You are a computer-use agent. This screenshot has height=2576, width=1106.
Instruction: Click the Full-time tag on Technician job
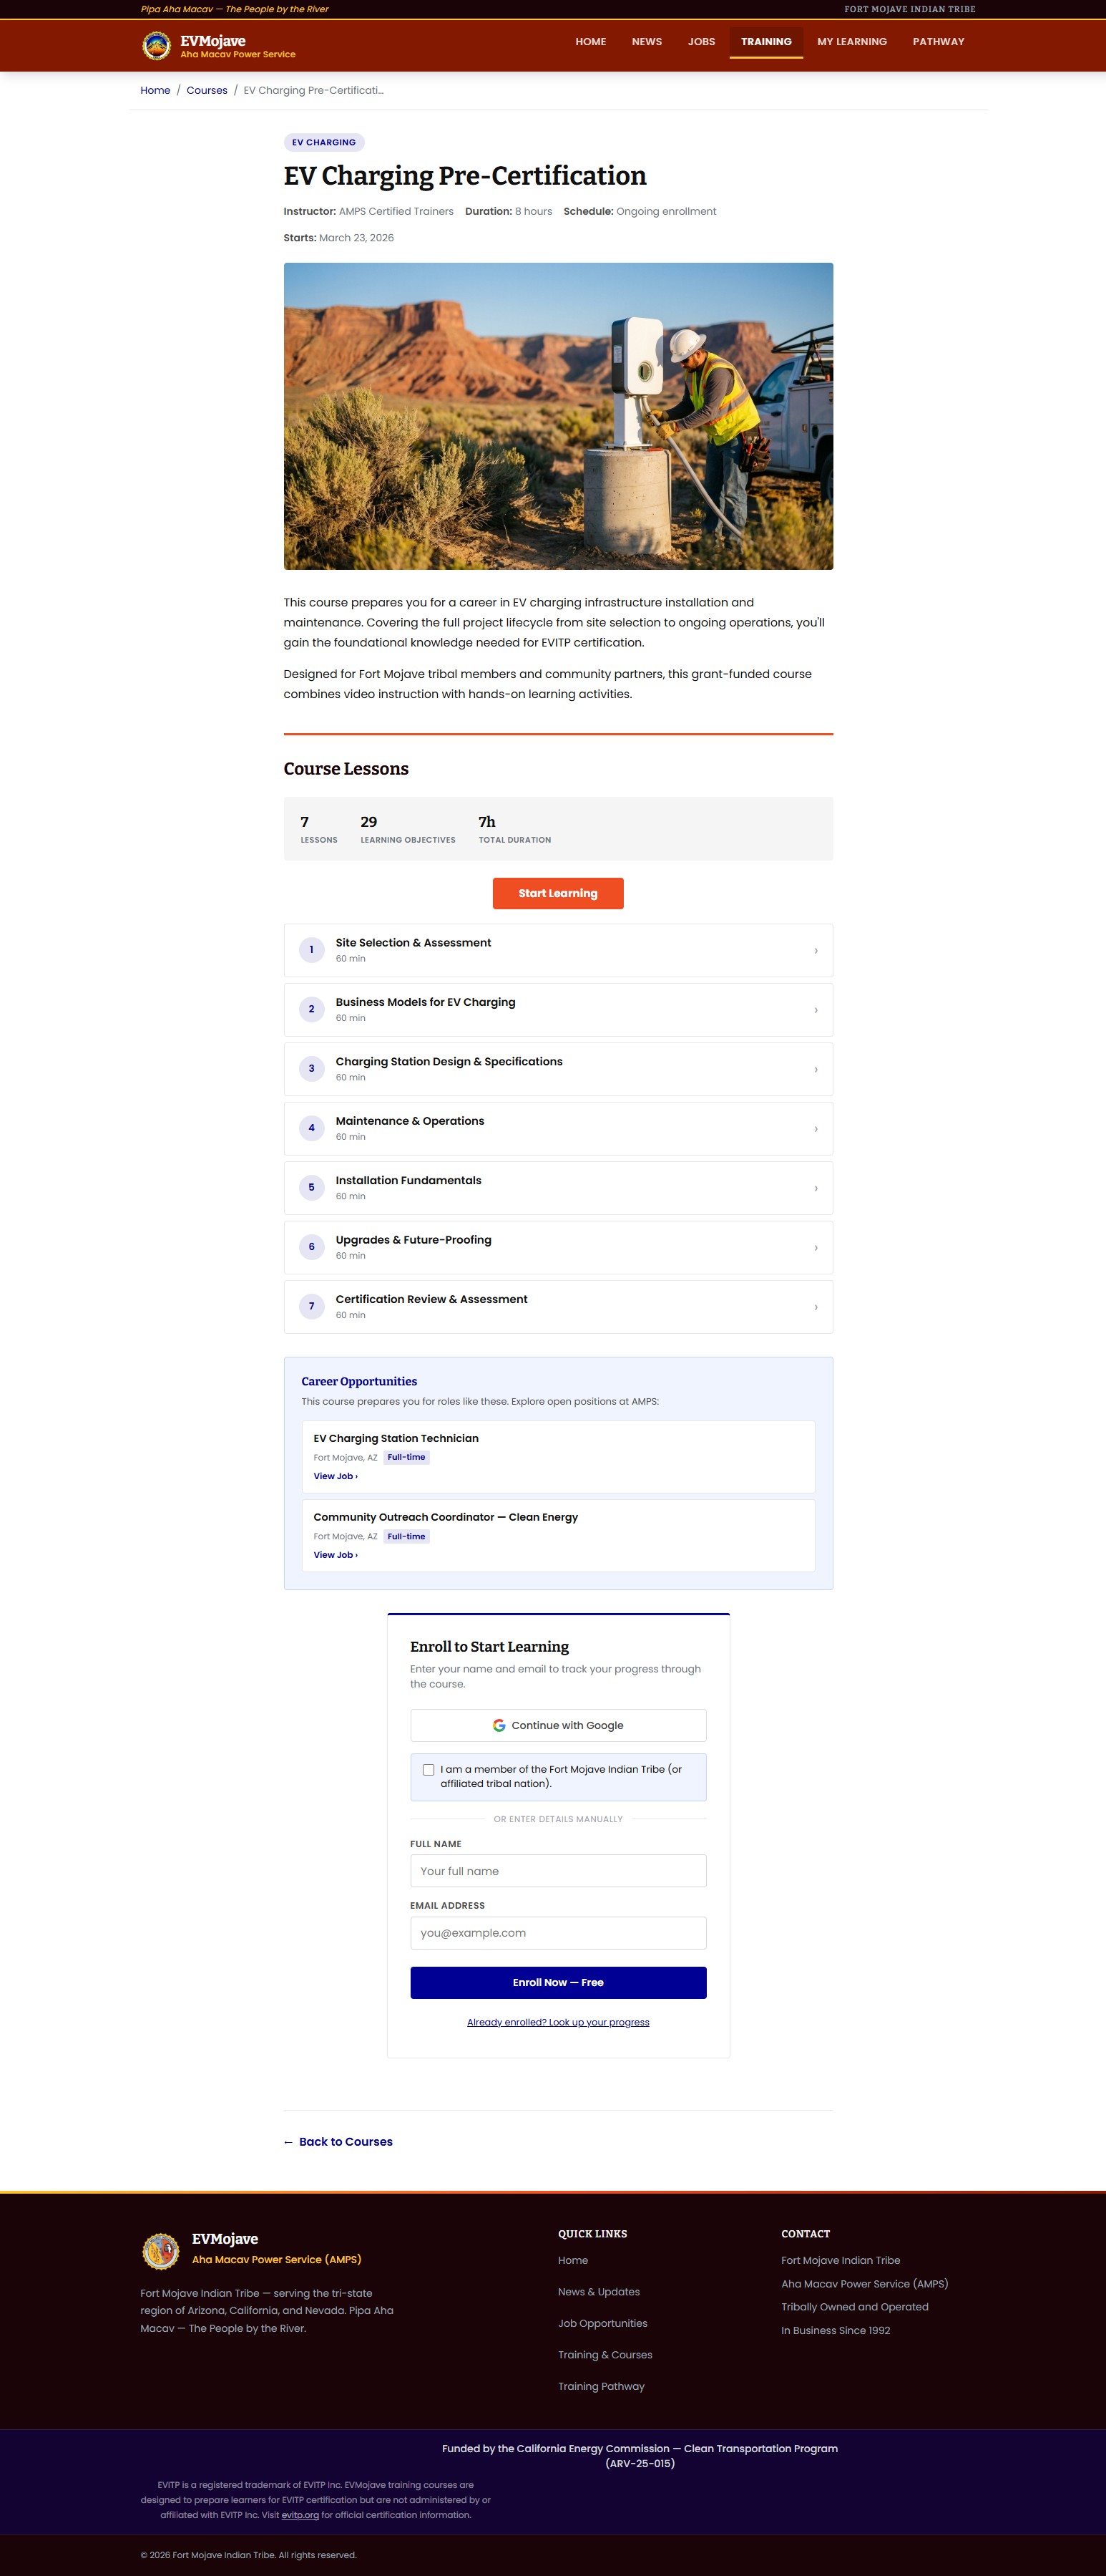click(406, 1457)
